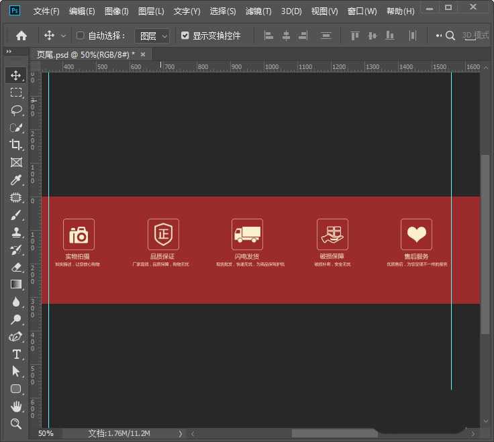This screenshot has width=494, height=442.
Task: Select the Lasso tool
Action: tap(16, 110)
